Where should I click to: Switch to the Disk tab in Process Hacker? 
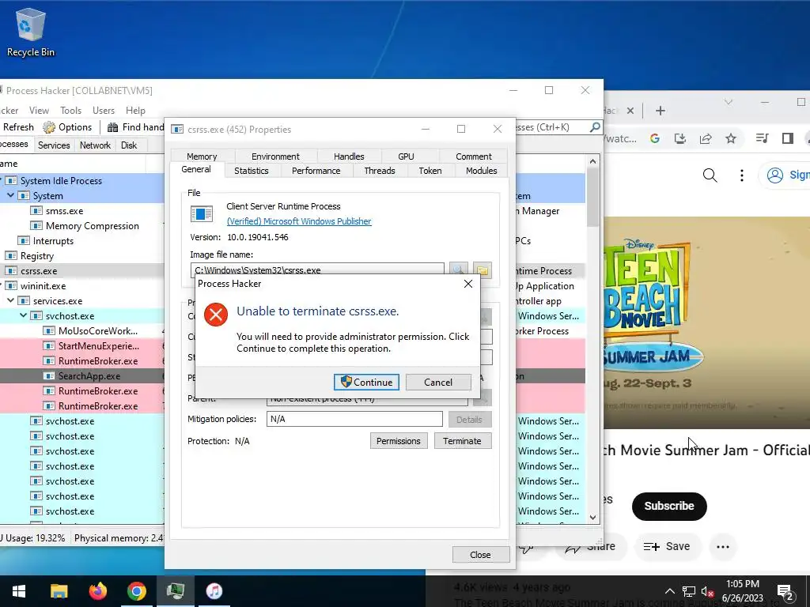point(129,145)
